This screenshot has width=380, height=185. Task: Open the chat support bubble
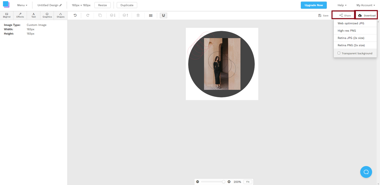(366, 172)
